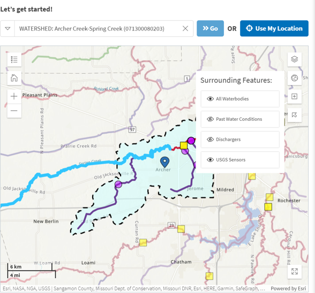
Task: Click the route 97 highway shield
Action: click(132, 129)
